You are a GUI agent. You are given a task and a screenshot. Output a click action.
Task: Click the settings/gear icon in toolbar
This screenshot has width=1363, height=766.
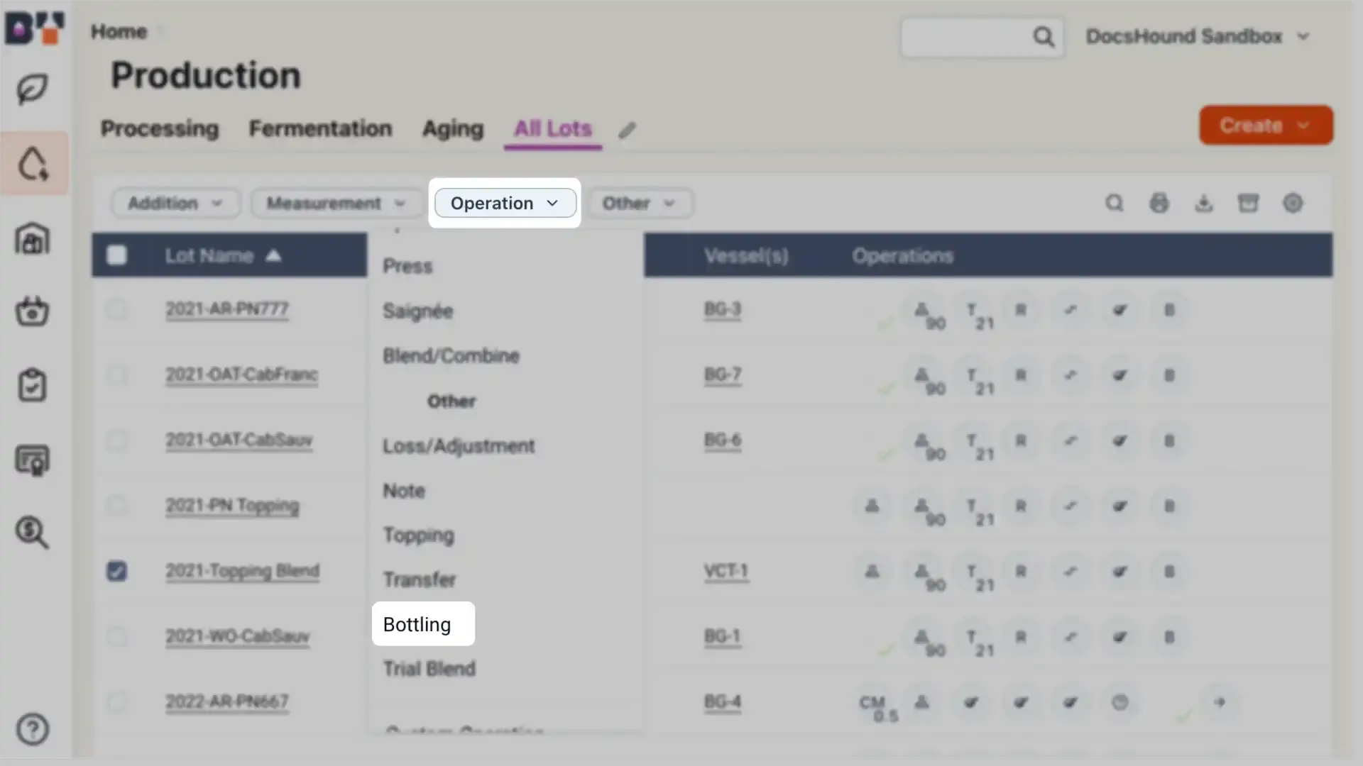tap(1293, 203)
